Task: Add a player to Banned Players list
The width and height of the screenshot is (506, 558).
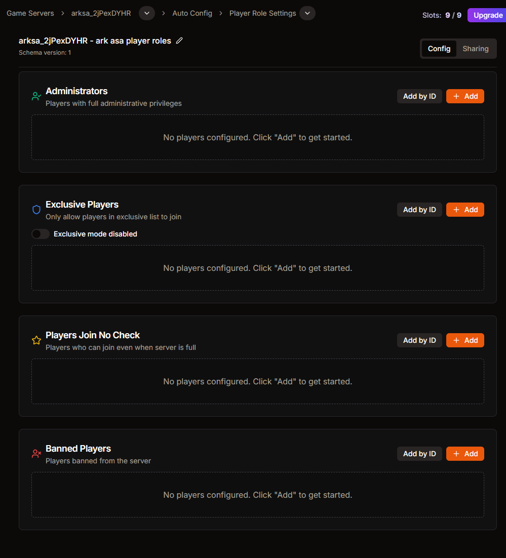Action: (x=465, y=454)
